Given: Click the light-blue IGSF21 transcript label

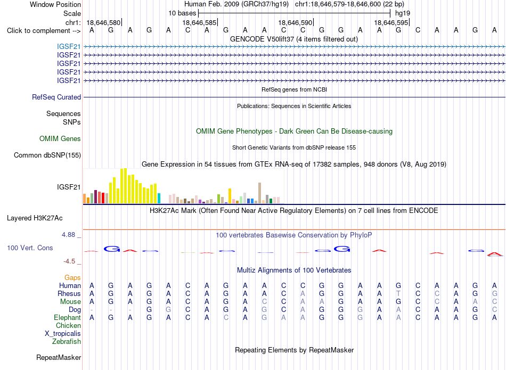Looking at the screenshot, I should (x=69, y=47).
